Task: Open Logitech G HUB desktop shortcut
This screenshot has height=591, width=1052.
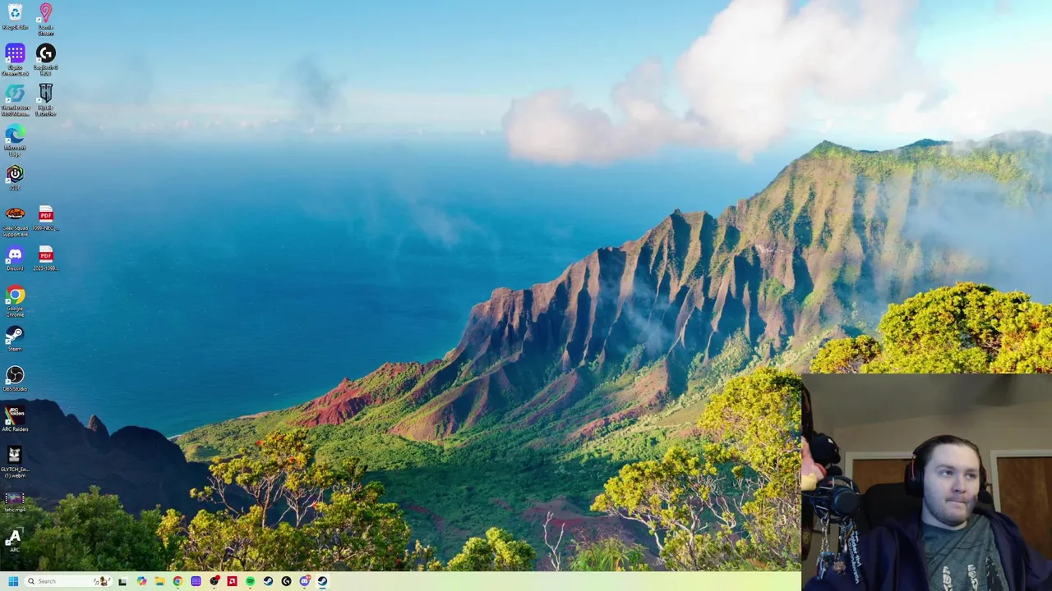Action: [x=46, y=59]
